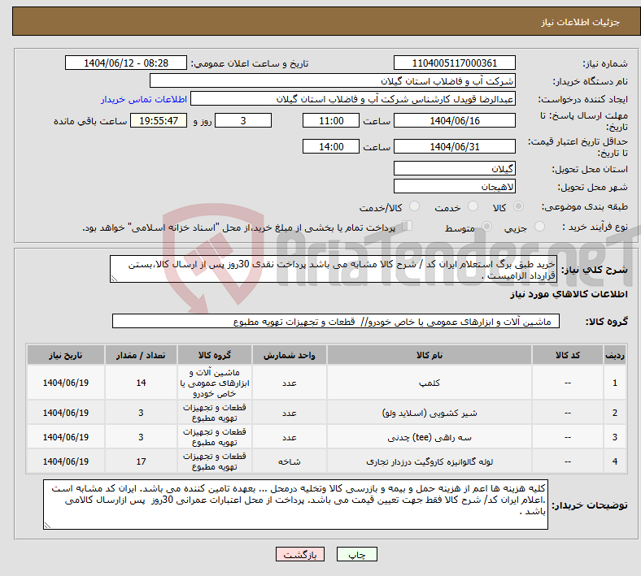641x576 pixels.
Task: Click the price validity date 1404/06/31 field
Action: pyautogui.click(x=454, y=147)
